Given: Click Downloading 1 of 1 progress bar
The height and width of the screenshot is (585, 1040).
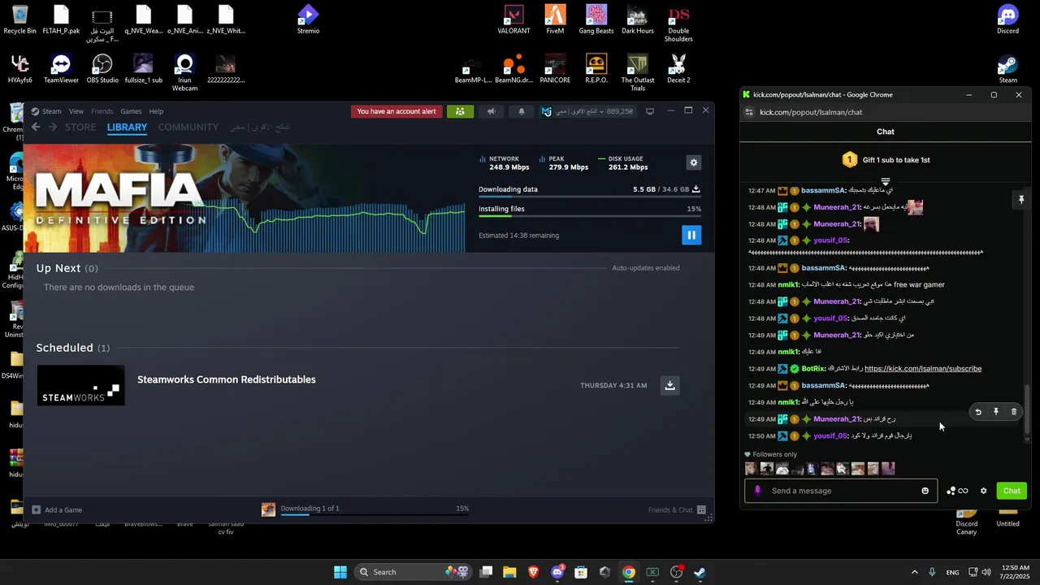Looking at the screenshot, I should [x=375, y=514].
